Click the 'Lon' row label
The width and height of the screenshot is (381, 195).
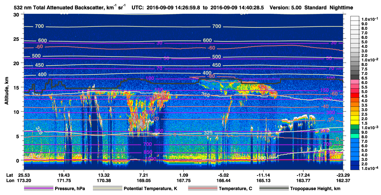coord(10,180)
